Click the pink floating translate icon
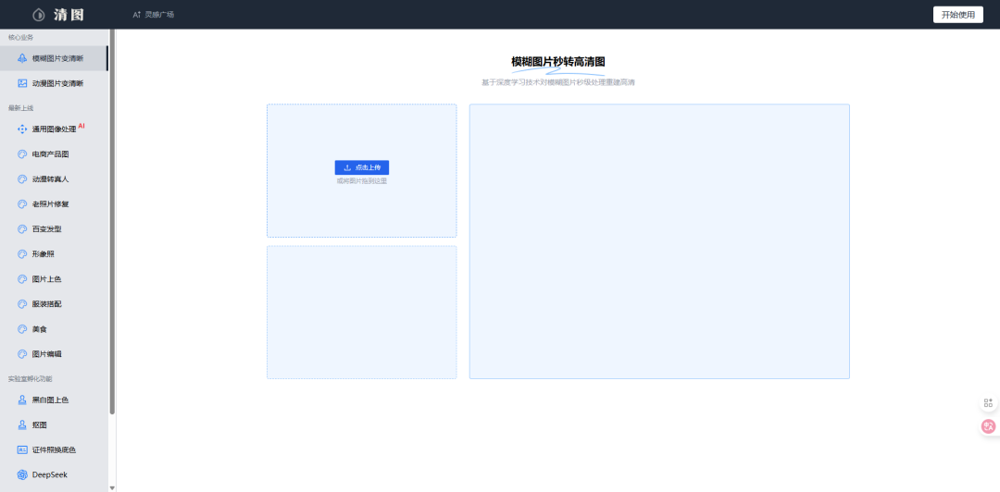The image size is (1000, 492). 989,427
